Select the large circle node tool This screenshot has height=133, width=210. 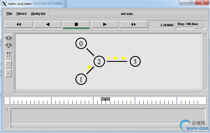[8, 64]
